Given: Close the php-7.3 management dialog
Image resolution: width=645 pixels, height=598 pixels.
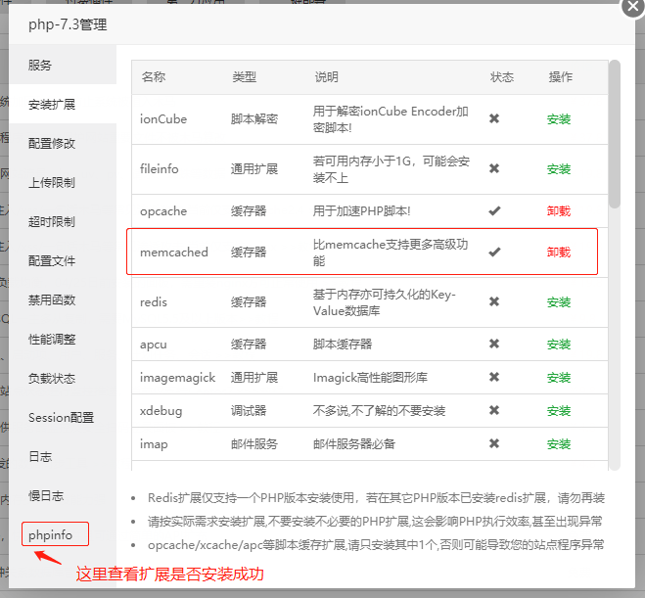Looking at the screenshot, I should (632, 7).
